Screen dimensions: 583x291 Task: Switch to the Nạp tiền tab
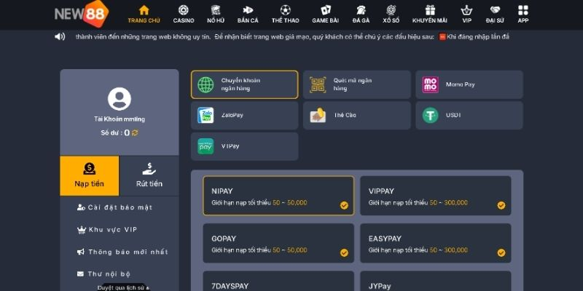click(x=89, y=175)
